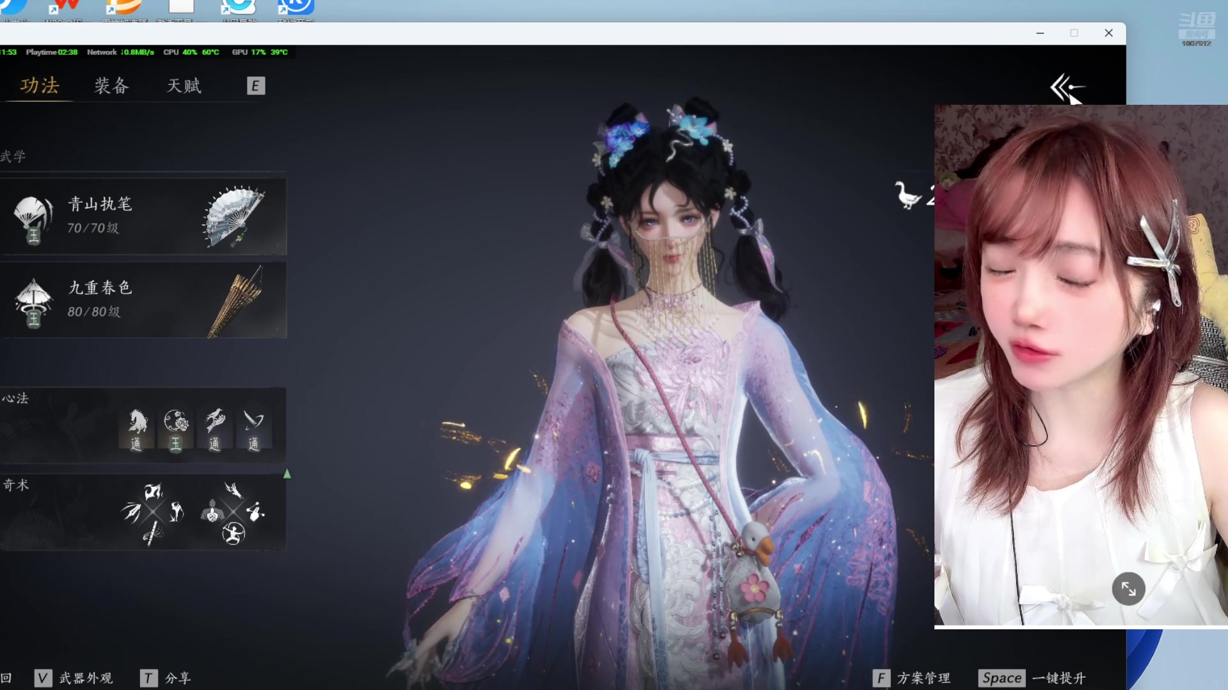1228x690 pixels.
Task: Open the right 奇术 skill wheel
Action: point(233,512)
